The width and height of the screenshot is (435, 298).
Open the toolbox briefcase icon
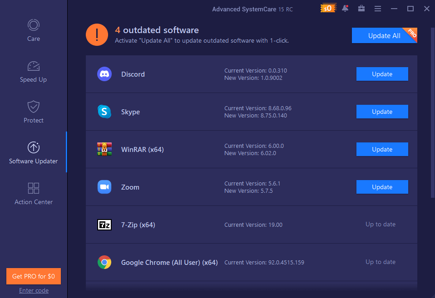(x=361, y=8)
